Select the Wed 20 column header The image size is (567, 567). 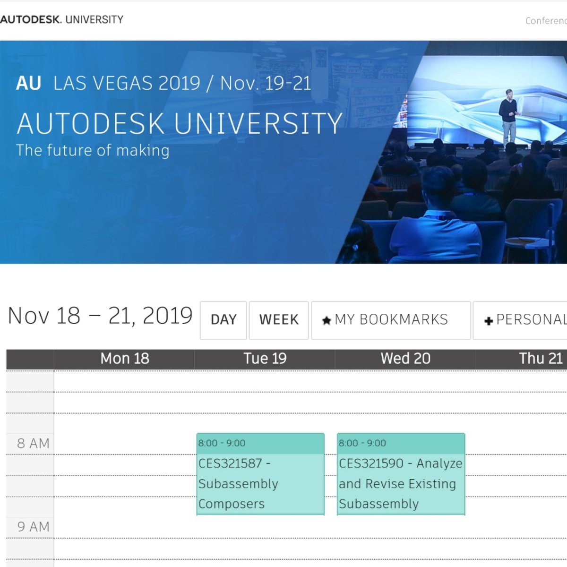405,359
